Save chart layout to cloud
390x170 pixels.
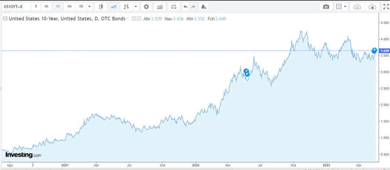372,7
